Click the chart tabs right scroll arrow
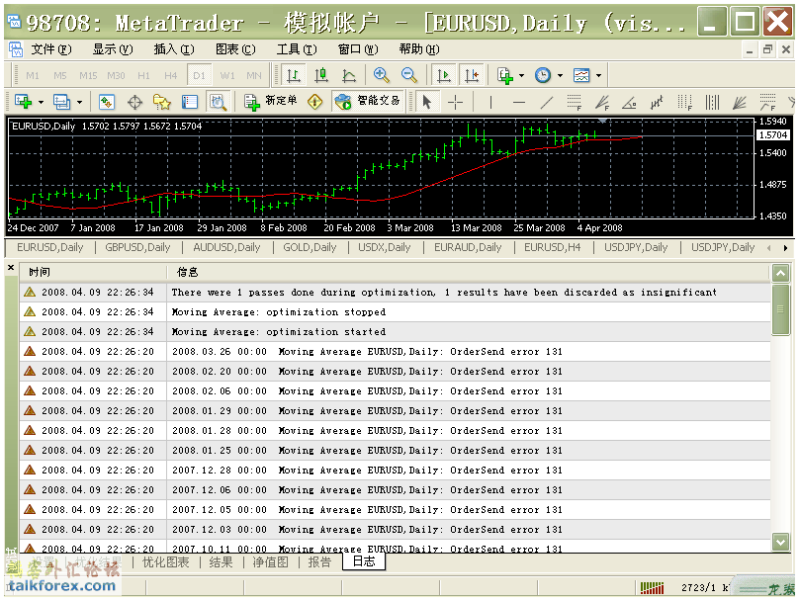This screenshot has height=601, width=799. point(785,248)
